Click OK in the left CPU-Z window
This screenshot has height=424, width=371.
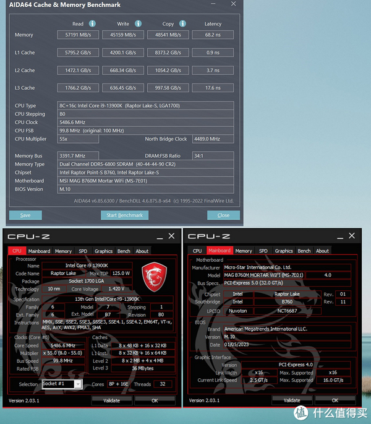155,400
